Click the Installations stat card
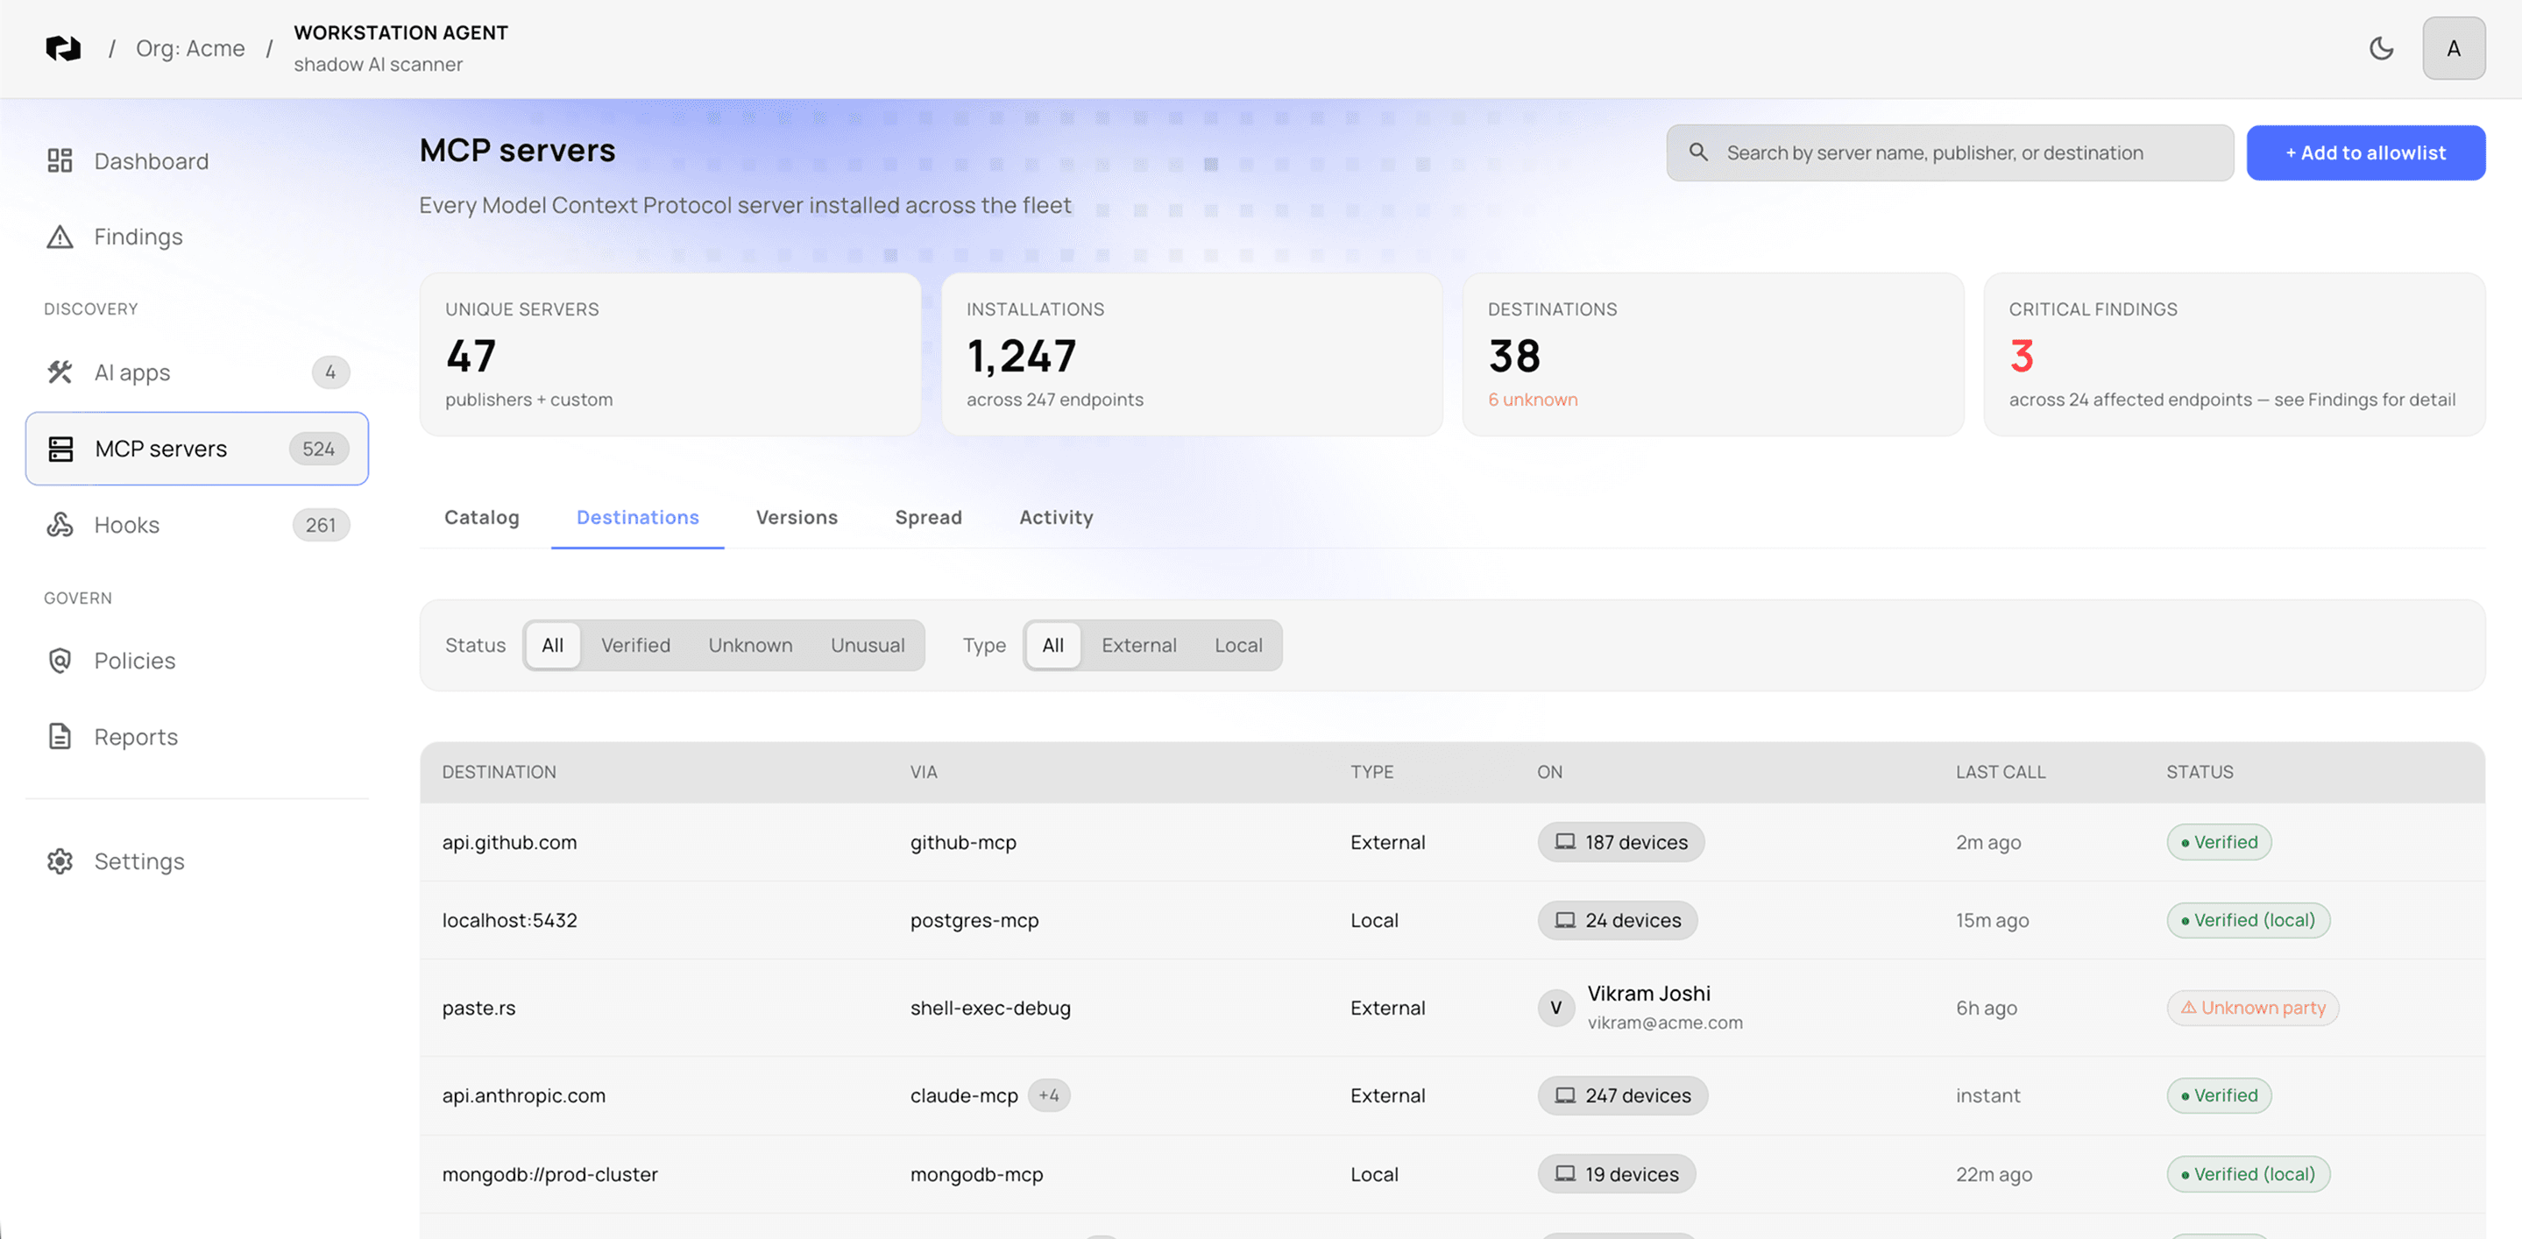Viewport: 2522px width, 1239px height. coord(1192,354)
